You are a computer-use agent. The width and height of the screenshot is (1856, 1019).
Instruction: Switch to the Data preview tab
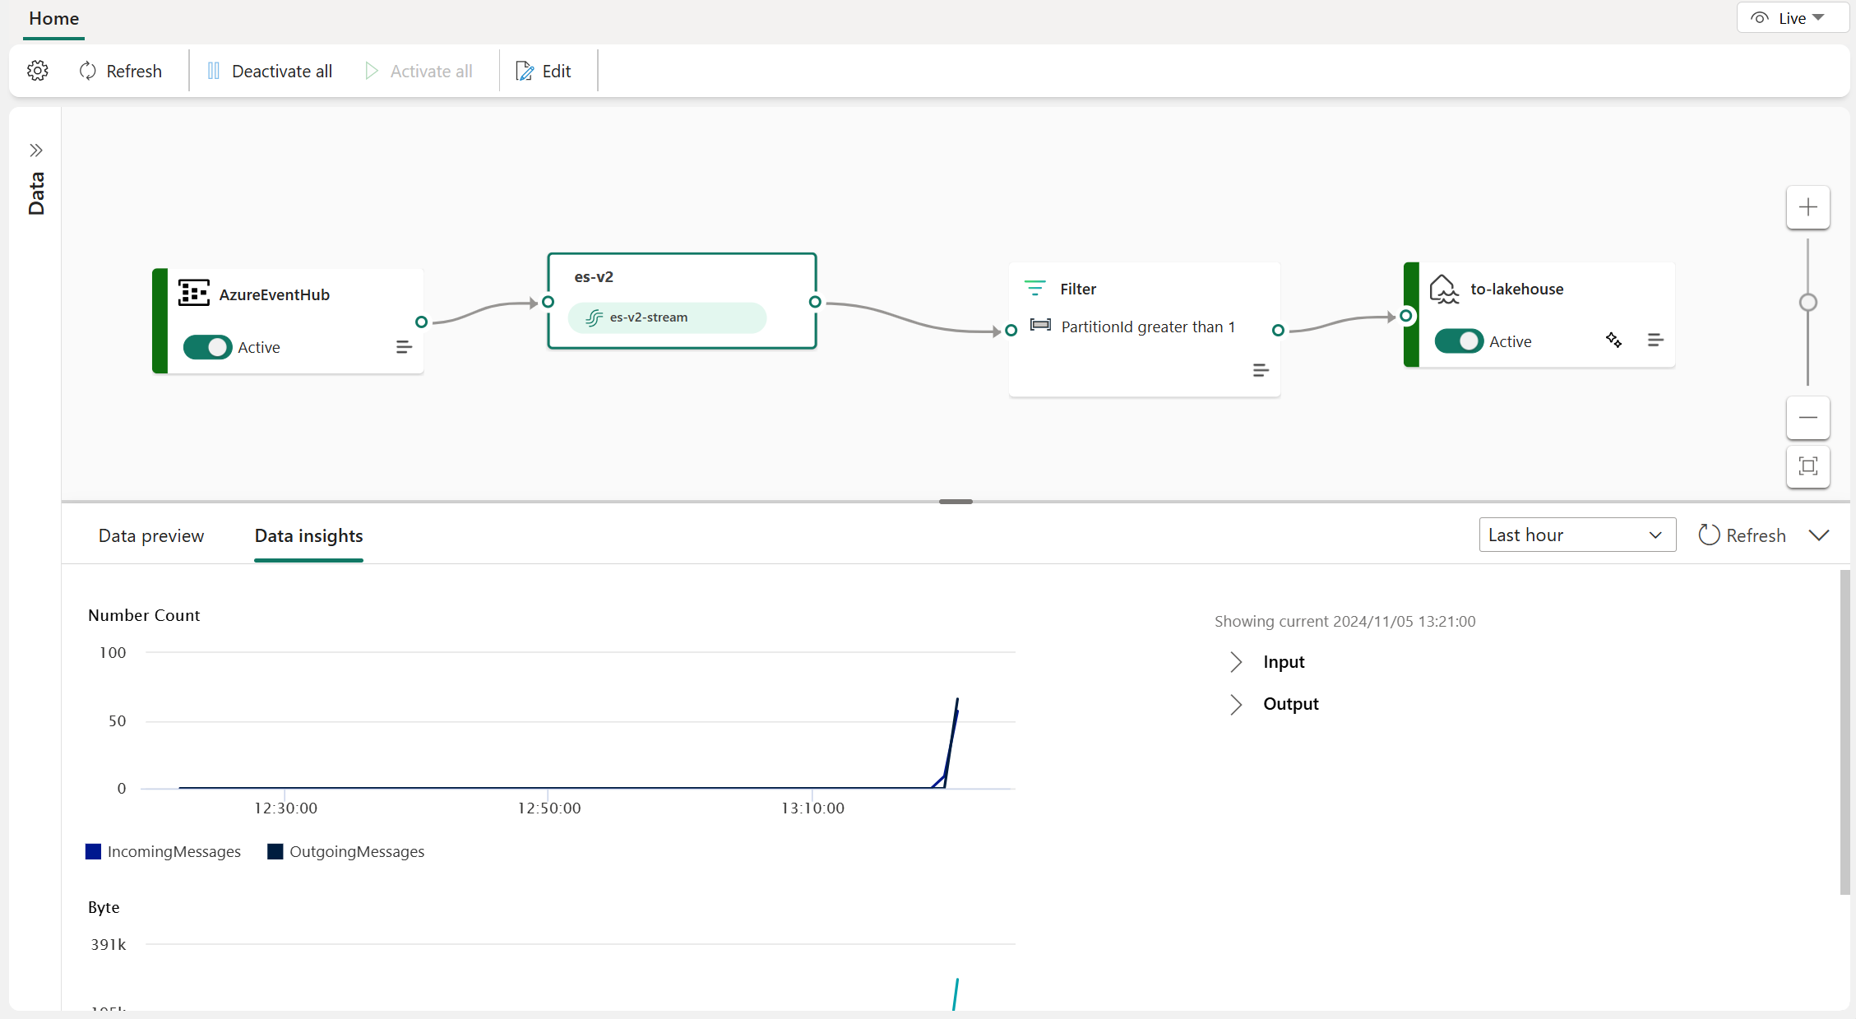[152, 536]
